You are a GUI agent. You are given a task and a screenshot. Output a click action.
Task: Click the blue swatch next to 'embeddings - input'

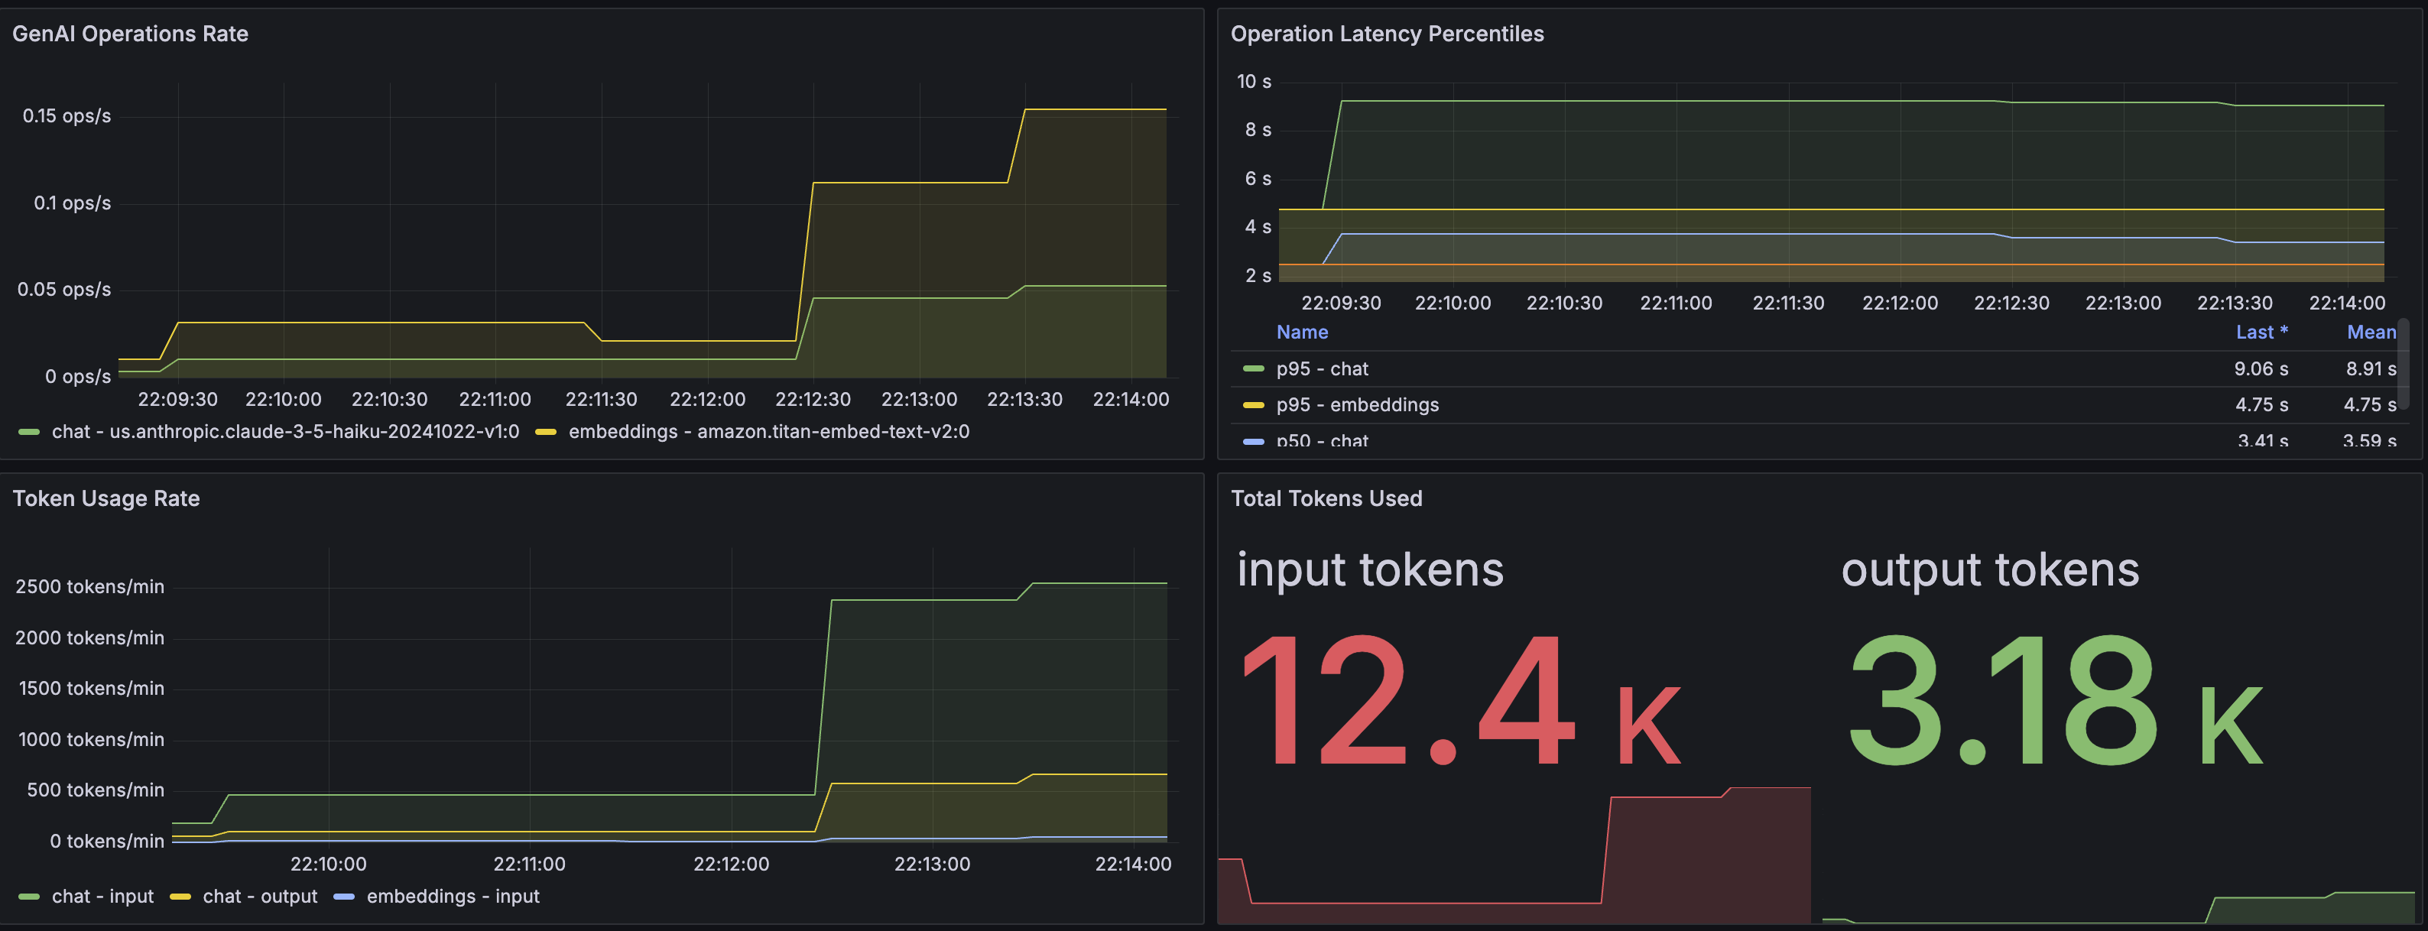point(344,896)
